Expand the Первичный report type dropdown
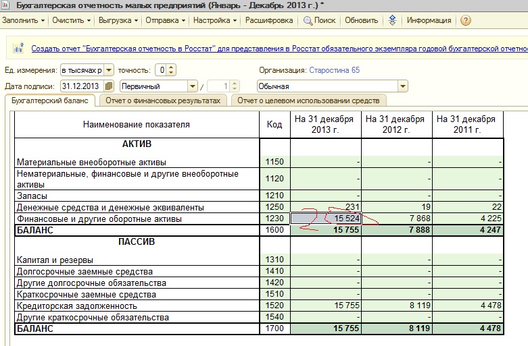This screenshot has height=346, width=528. pyautogui.click(x=192, y=86)
